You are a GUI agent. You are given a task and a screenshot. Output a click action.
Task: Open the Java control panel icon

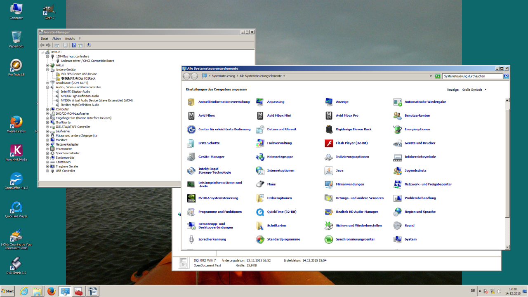click(329, 170)
